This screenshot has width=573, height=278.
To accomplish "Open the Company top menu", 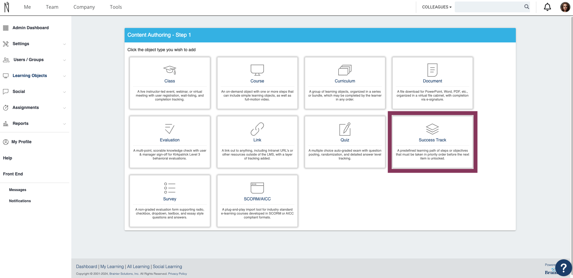I will (x=84, y=7).
